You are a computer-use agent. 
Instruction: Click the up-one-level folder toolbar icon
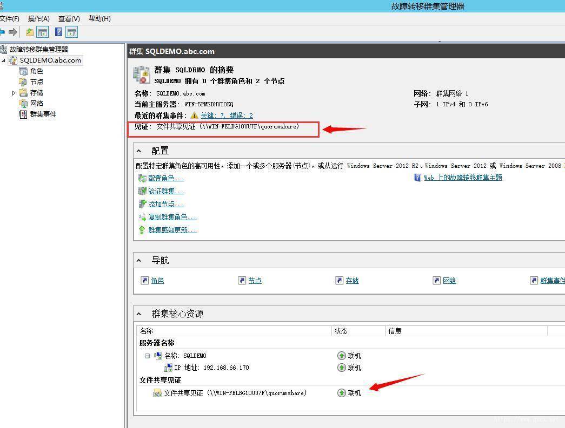[x=30, y=32]
